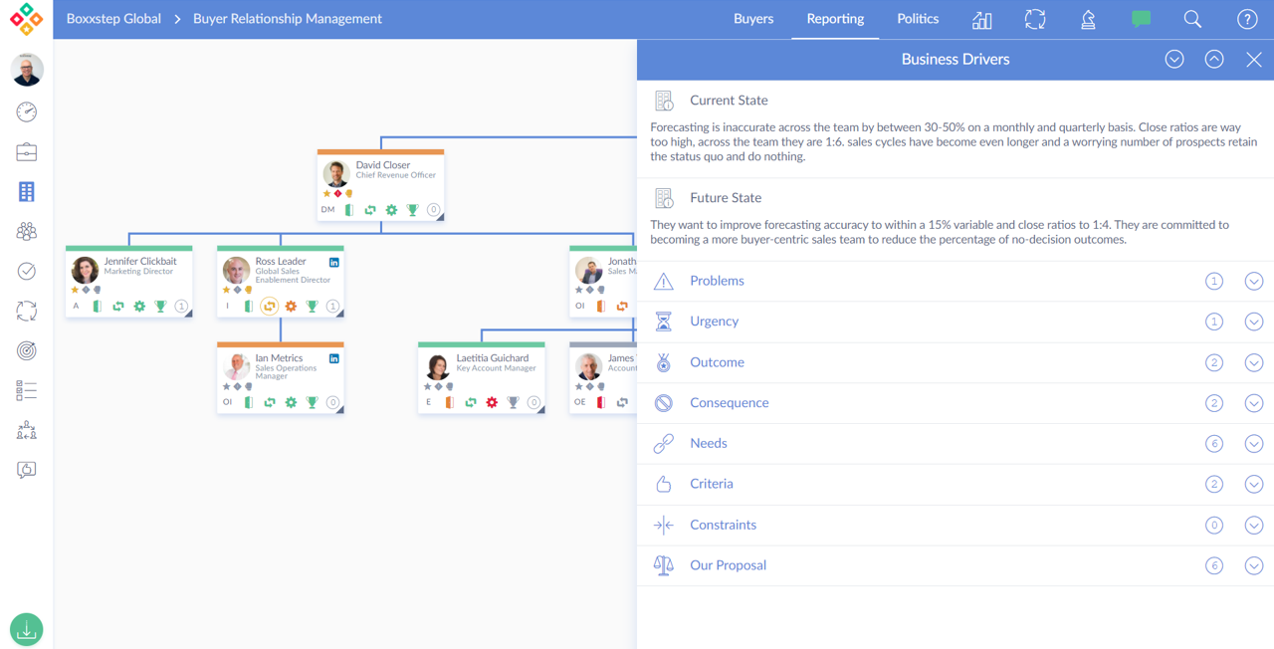Expand the Our Proposal section
The image size is (1274, 649).
(1253, 565)
